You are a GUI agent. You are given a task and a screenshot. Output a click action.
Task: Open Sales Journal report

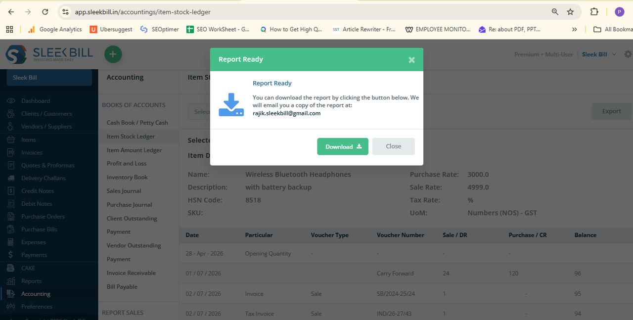(124, 191)
